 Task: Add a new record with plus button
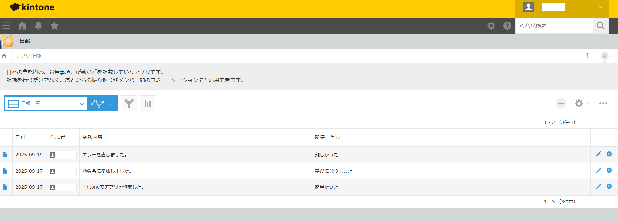click(561, 103)
